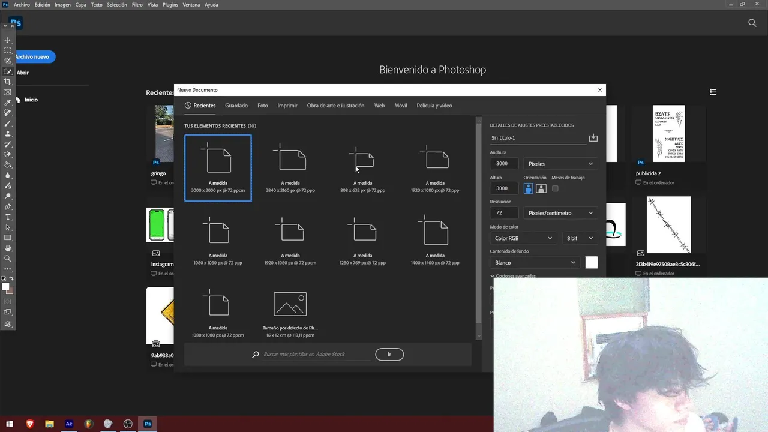This screenshot has width=768, height=432.
Task: Close the Nuevo Documento dialog
Action: (x=599, y=90)
